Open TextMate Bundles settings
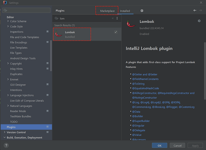Screen dimensions: 206x150 tap(21, 116)
